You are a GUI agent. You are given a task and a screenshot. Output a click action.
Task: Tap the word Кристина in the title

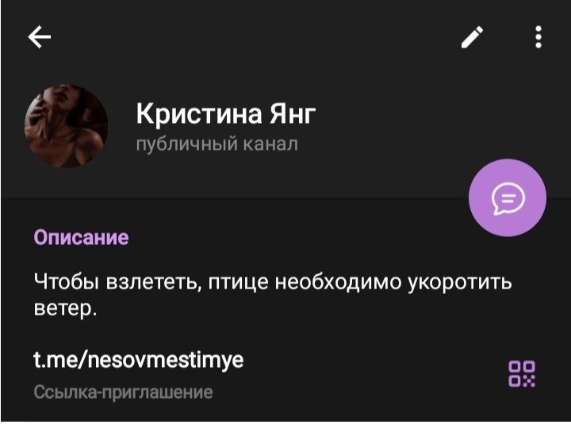click(x=199, y=114)
